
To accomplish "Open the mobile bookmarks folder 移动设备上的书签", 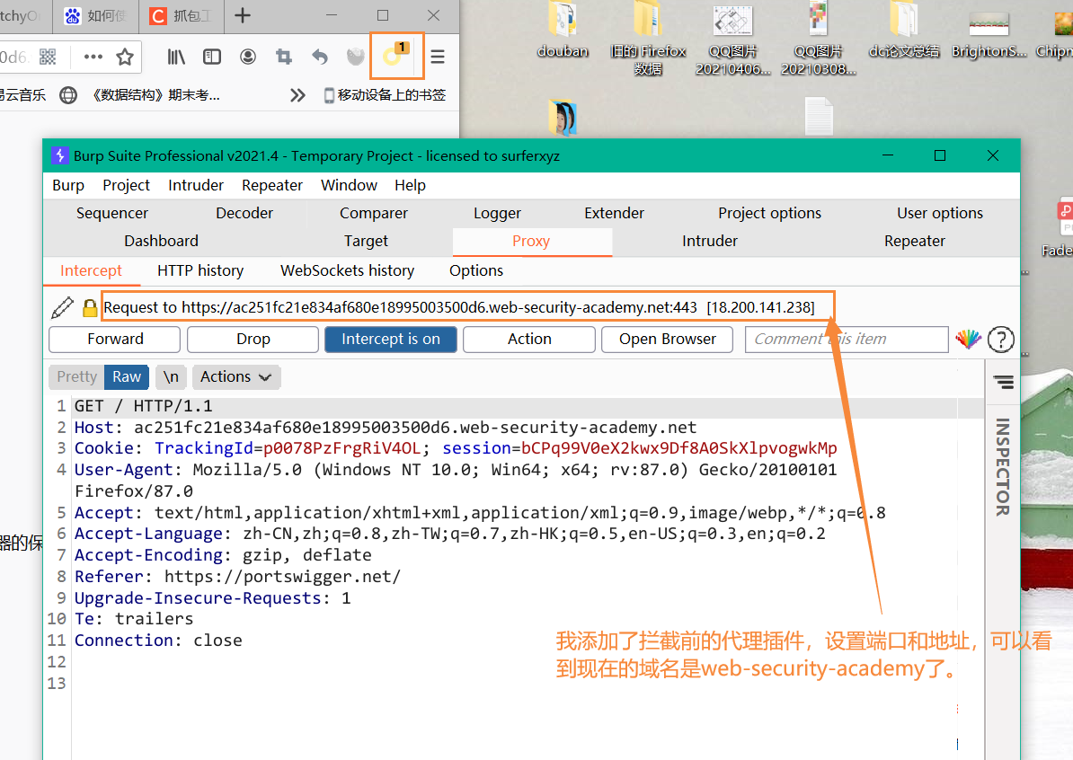I will (385, 95).
